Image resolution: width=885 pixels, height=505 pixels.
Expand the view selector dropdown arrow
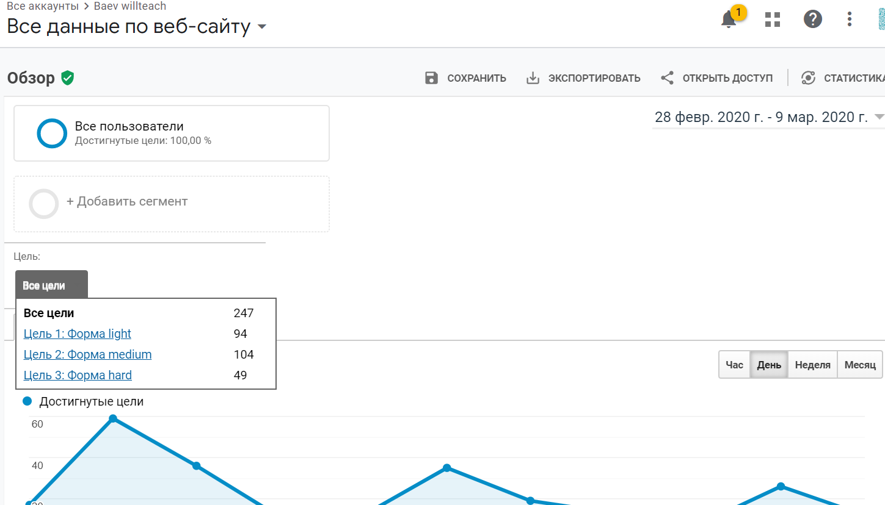coord(262,27)
